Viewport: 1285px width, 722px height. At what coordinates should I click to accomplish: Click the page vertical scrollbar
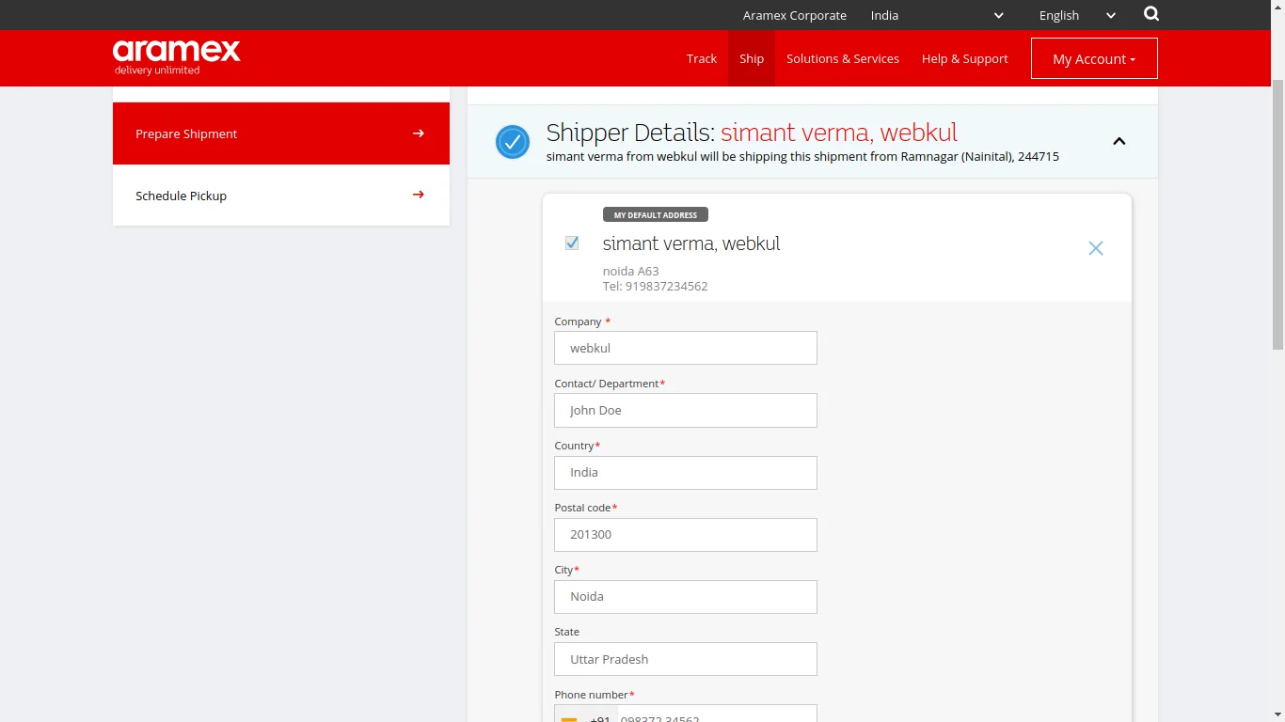point(1277,216)
